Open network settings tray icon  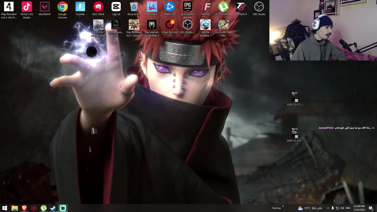pos(337,208)
